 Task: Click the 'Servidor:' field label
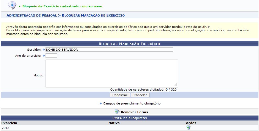coord(34,50)
